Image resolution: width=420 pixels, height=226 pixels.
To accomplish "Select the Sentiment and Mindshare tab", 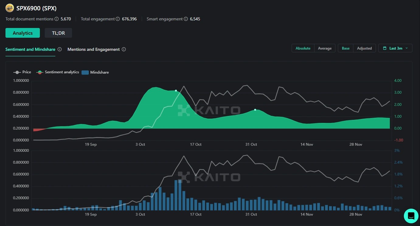I will [30, 49].
